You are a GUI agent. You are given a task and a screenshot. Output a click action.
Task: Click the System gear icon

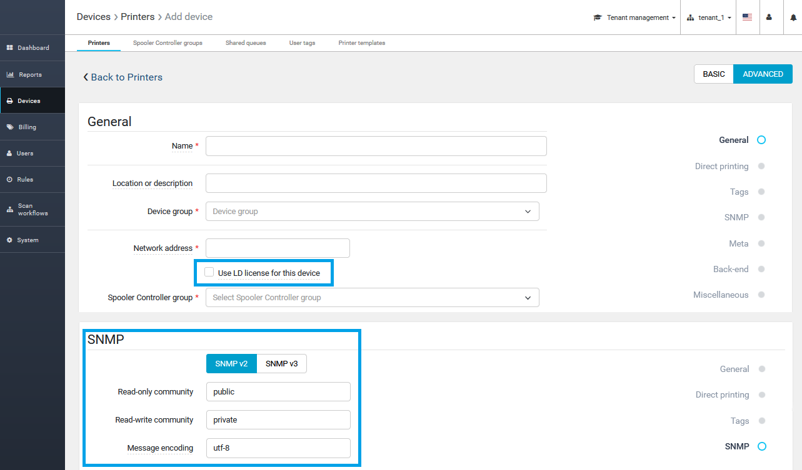click(x=9, y=240)
